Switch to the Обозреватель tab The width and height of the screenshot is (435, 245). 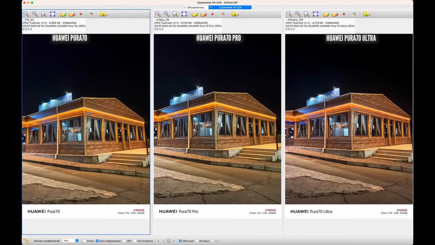(195, 7)
